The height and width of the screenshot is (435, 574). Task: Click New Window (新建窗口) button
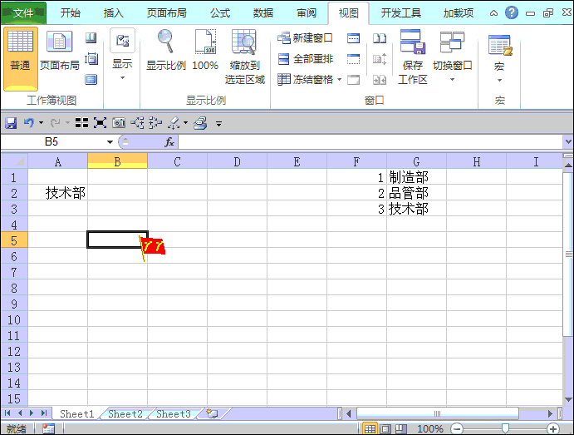306,38
